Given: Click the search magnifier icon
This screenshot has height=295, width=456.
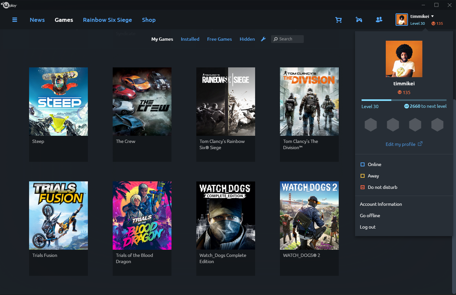Looking at the screenshot, I should (x=275, y=39).
